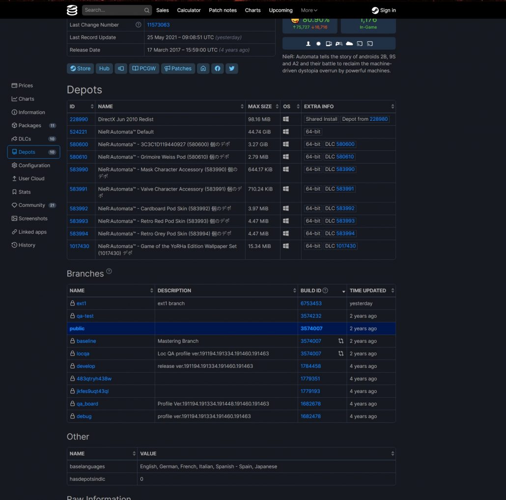Click the Build ID column help icon

(325, 291)
